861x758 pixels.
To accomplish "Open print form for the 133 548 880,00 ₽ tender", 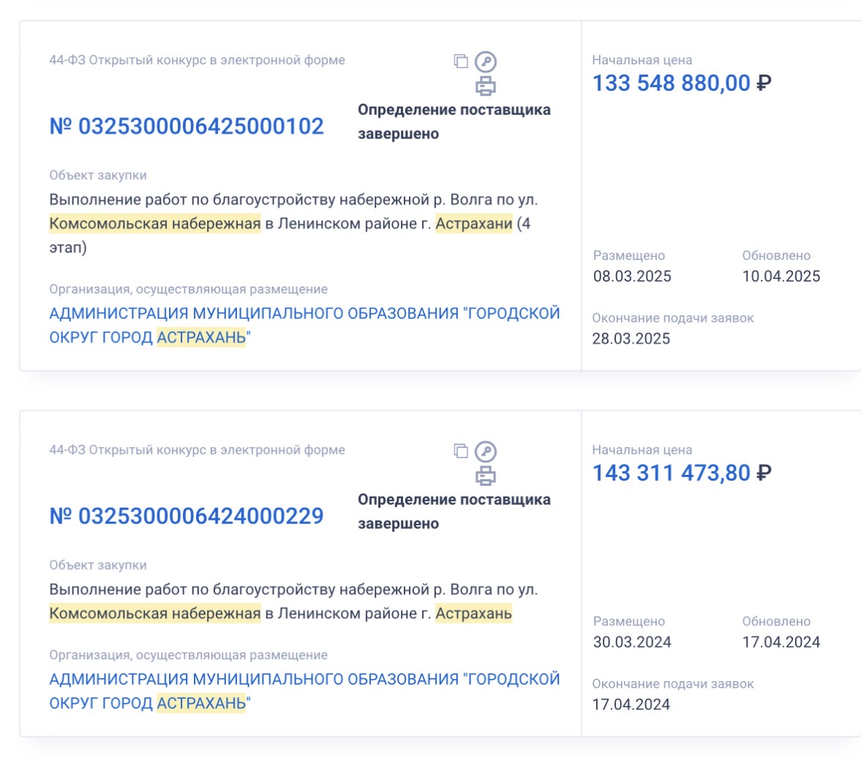I will [486, 86].
